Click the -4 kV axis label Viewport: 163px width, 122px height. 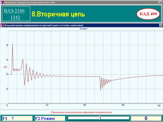click(7, 89)
